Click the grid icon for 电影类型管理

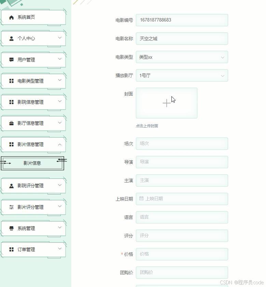[x=11, y=81]
